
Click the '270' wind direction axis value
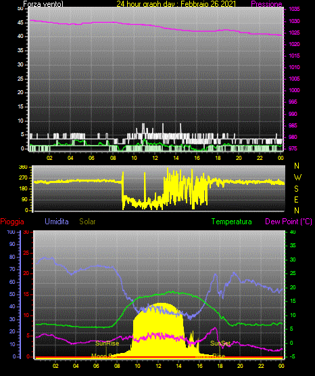click(x=23, y=178)
